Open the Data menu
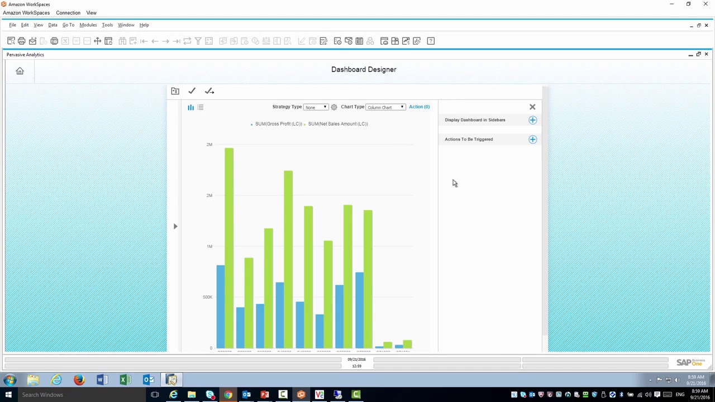The image size is (715, 402). (x=53, y=25)
